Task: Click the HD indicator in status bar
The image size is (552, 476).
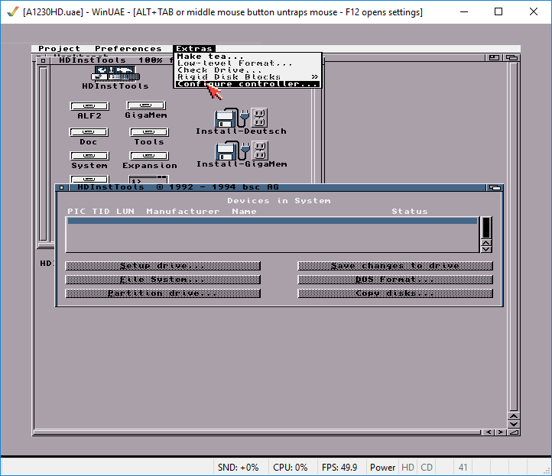Action: click(x=408, y=467)
